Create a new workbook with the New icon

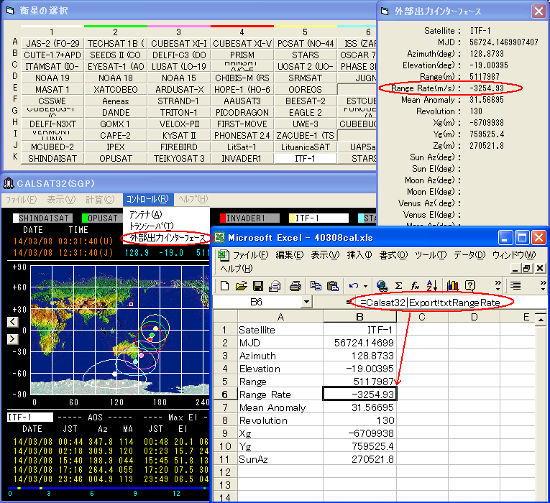coord(224,286)
